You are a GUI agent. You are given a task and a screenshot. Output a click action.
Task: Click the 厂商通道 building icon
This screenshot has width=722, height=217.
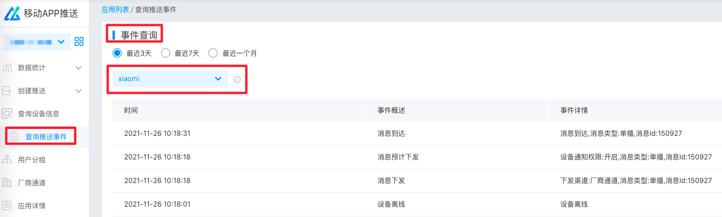click(8, 183)
